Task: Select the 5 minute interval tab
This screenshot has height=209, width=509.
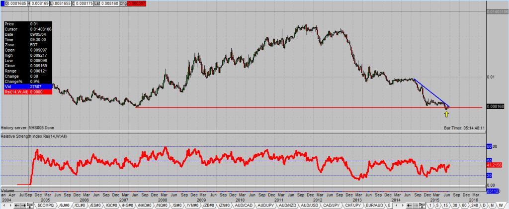Action: pos(437,206)
